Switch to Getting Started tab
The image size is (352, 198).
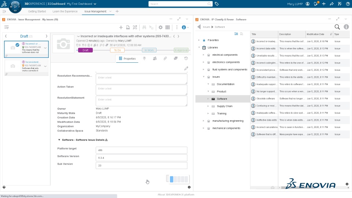click(37, 11)
